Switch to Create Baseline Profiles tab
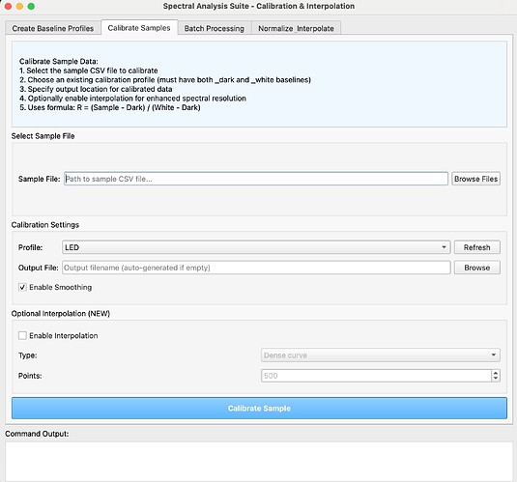Screen dimensions: 517x482 tap(53, 28)
